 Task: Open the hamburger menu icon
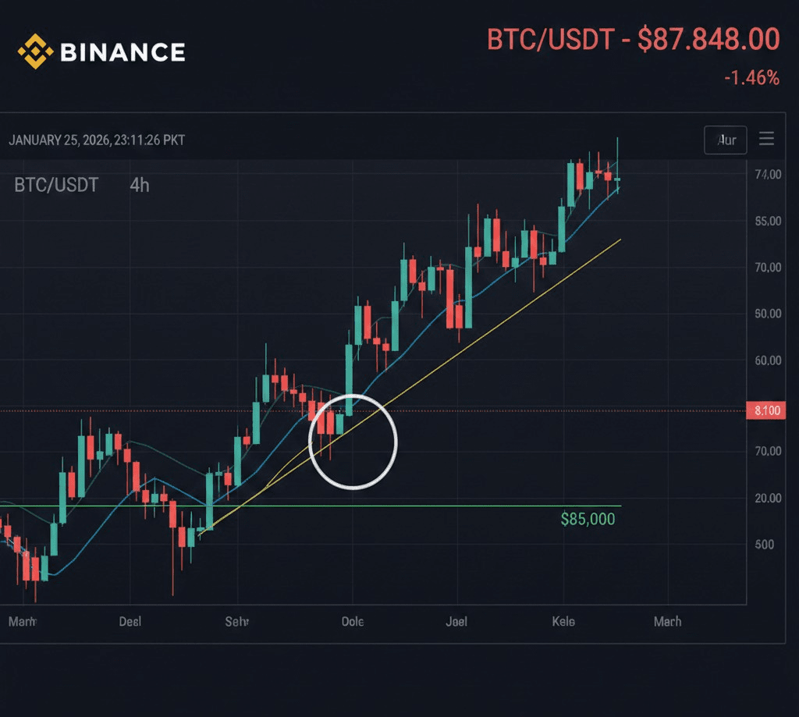tap(766, 139)
